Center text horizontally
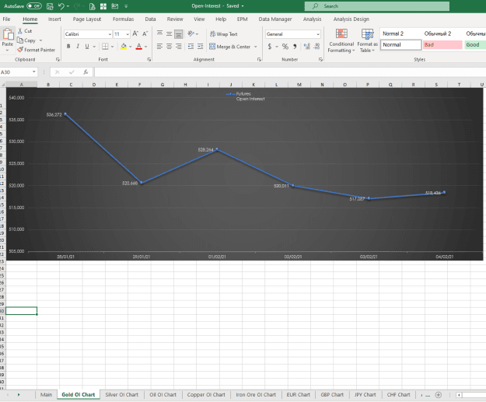This screenshot has width=486, height=402. pyautogui.click(x=169, y=47)
